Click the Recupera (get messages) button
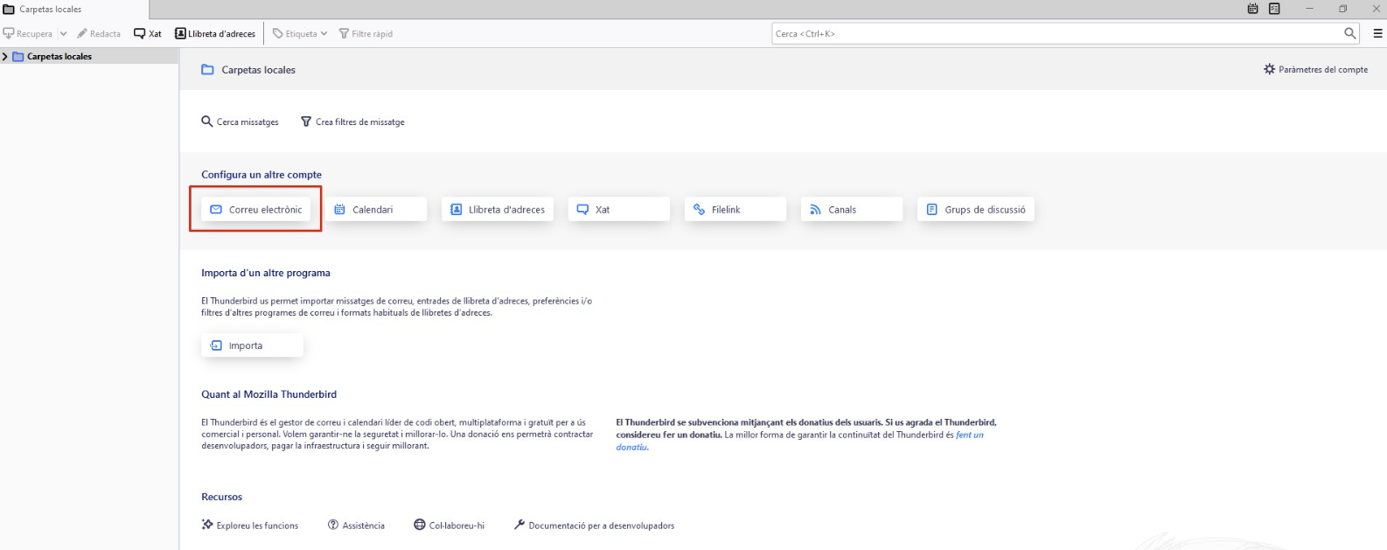 (28, 34)
